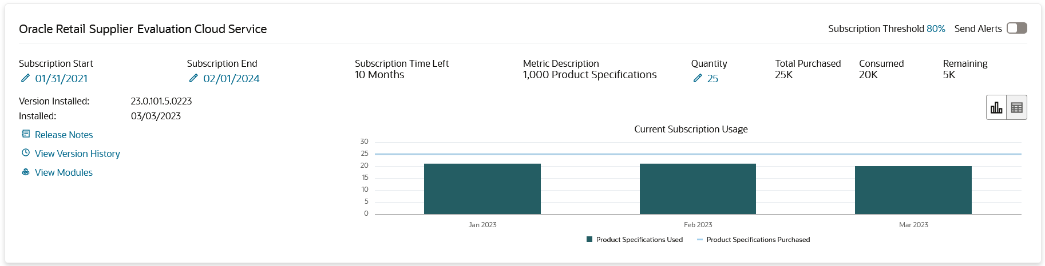Click the Jan 2023 usage bar
The width and height of the screenshot is (1045, 266).
coord(482,189)
